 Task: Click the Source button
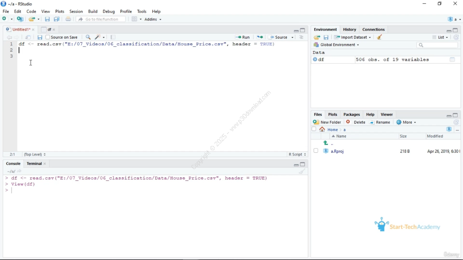(279, 37)
